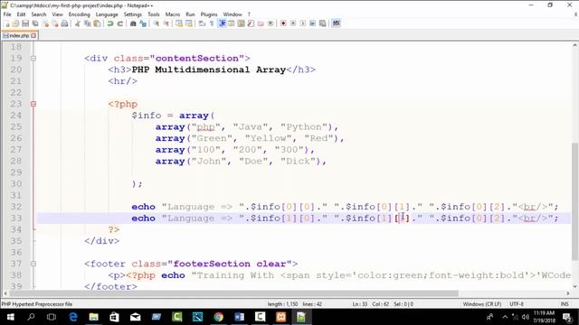Image resolution: width=579 pixels, height=325 pixels.
Task: Paste from clipboard using toolbar icon
Action: pyautogui.click(x=97, y=23)
